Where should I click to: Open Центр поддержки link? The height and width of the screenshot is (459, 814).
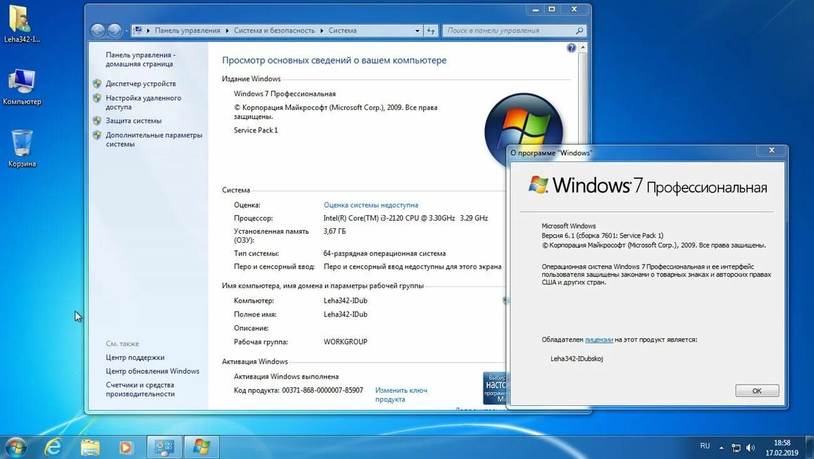point(135,358)
